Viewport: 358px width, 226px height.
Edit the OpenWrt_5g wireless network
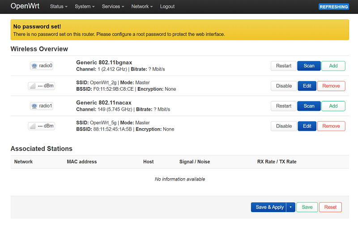click(x=307, y=126)
